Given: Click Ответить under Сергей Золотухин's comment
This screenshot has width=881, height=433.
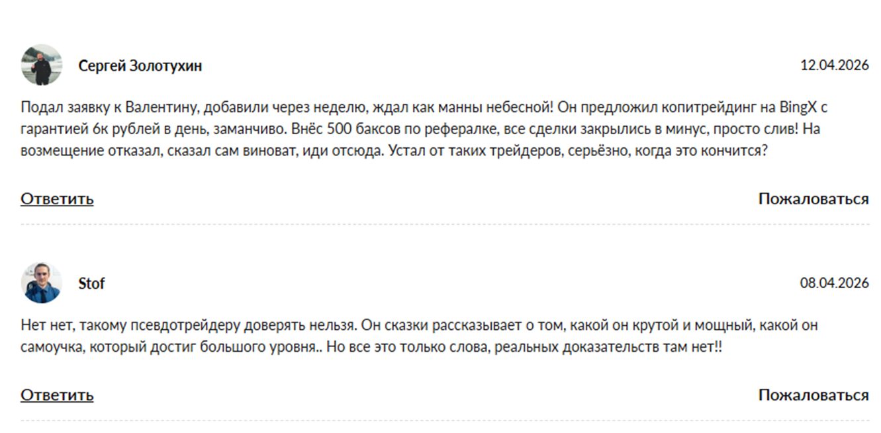Looking at the screenshot, I should coord(57,199).
